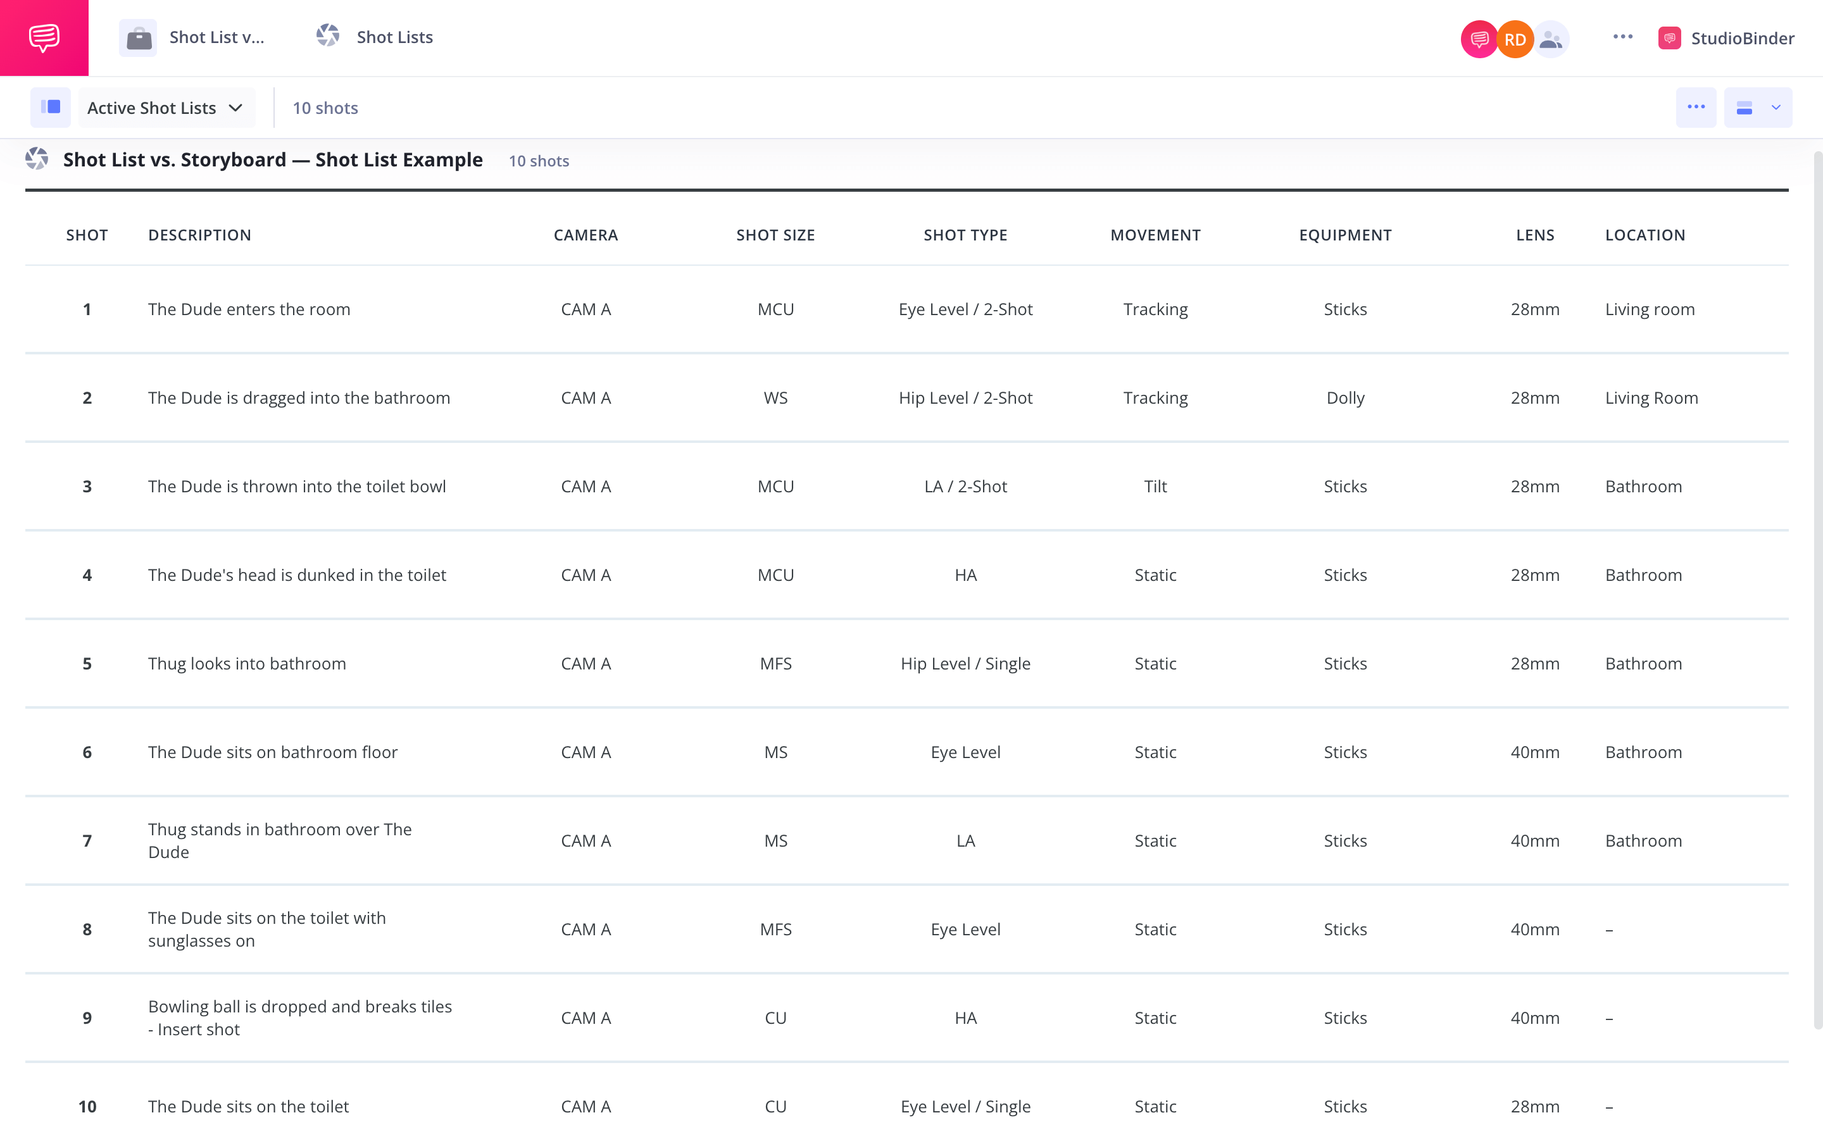Open the project briefcase icon in the header
The width and height of the screenshot is (1823, 1139).
coord(138,37)
